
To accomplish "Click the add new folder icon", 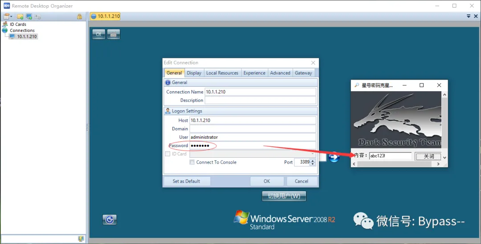I will pyautogui.click(x=20, y=16).
